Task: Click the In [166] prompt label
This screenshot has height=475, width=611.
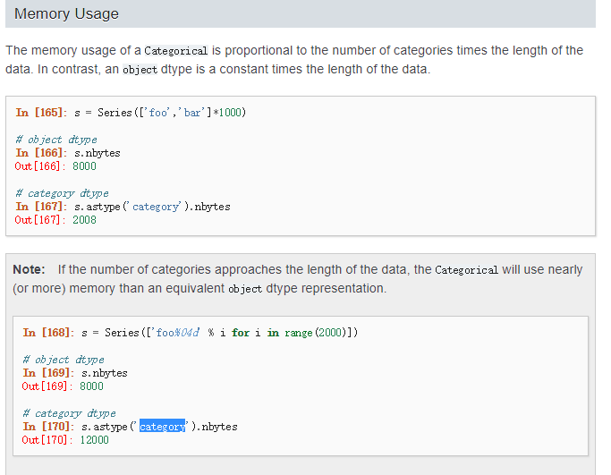Action: (x=39, y=153)
